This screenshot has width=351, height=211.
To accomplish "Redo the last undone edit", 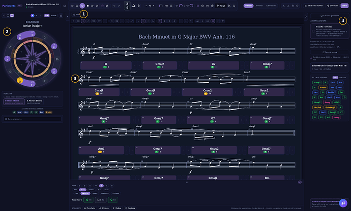I will click(x=119, y=6).
